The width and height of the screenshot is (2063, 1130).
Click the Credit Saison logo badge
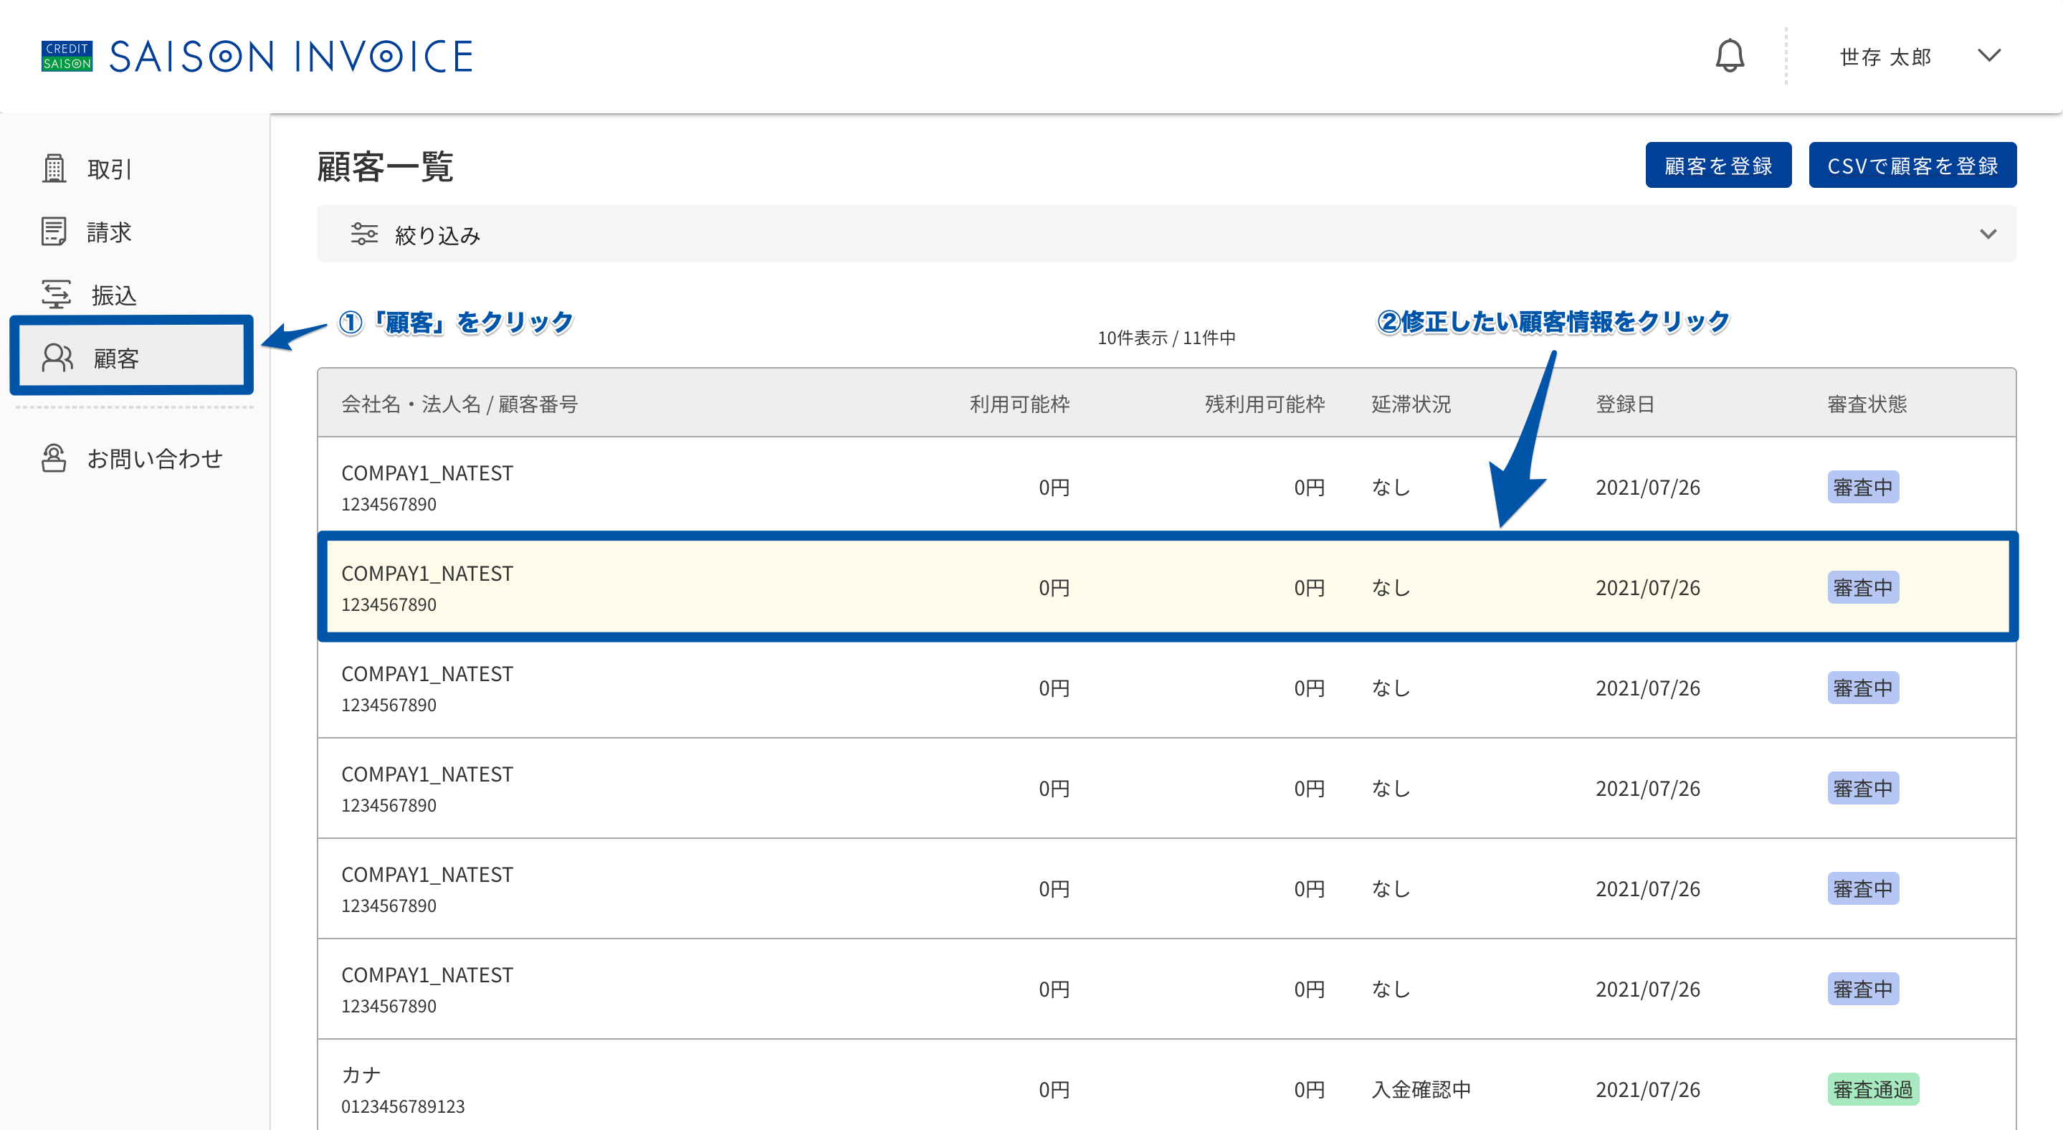pos(67,56)
